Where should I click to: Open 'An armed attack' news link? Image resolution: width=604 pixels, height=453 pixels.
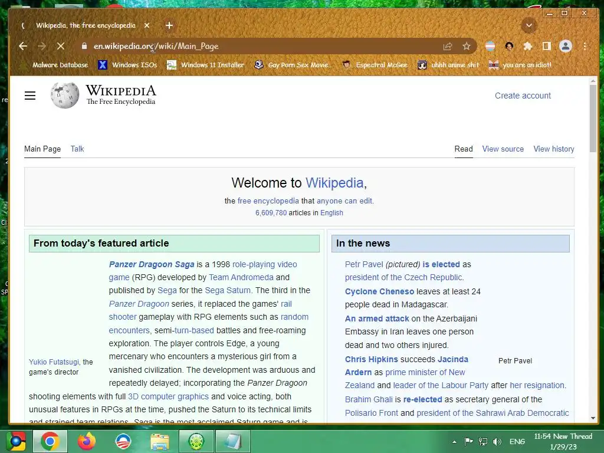377,319
